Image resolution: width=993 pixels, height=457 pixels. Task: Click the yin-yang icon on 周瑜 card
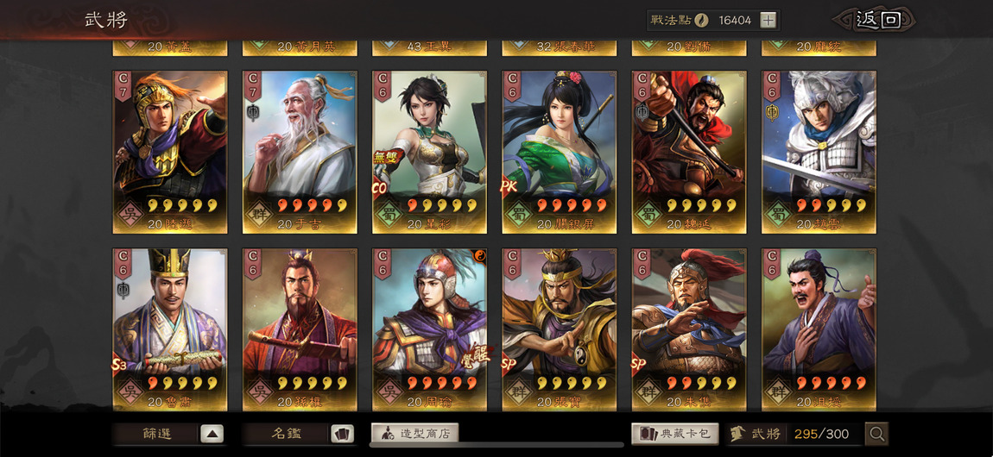[480, 256]
